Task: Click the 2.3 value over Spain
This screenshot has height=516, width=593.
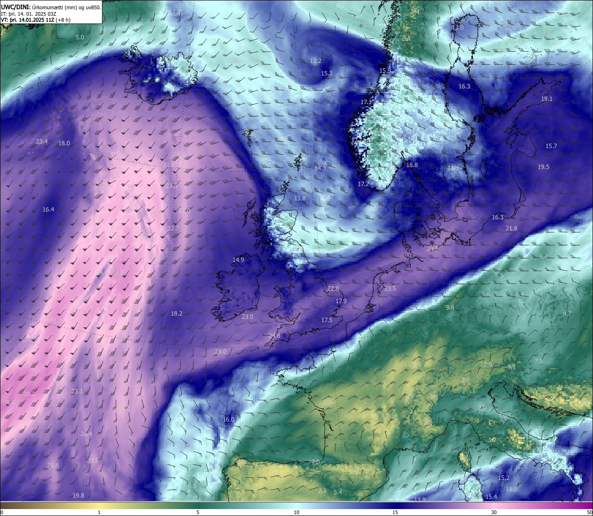Action: [x=322, y=491]
